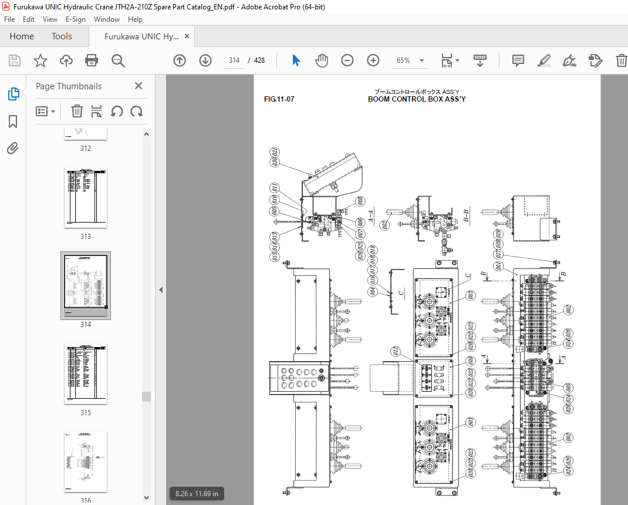628x505 pixels.
Task: Add bookmark star icon in toolbar
Action: click(40, 60)
